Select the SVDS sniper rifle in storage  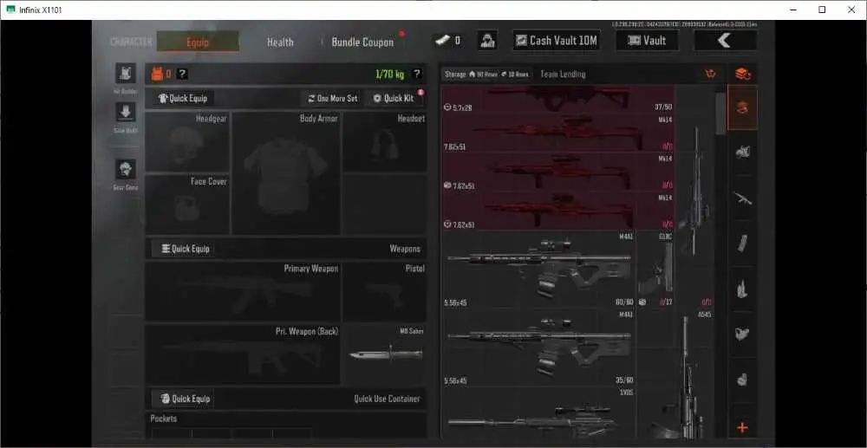pos(538,413)
